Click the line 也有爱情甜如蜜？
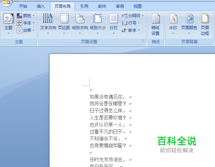The image size is (215, 167). [108, 145]
